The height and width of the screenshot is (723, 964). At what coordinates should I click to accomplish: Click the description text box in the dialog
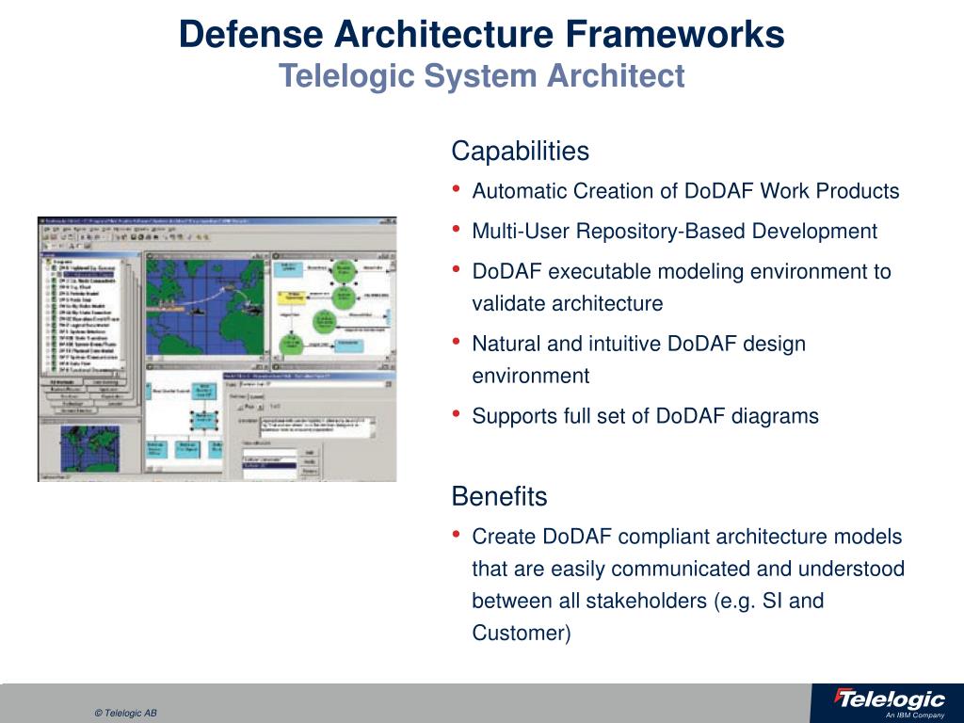click(317, 428)
